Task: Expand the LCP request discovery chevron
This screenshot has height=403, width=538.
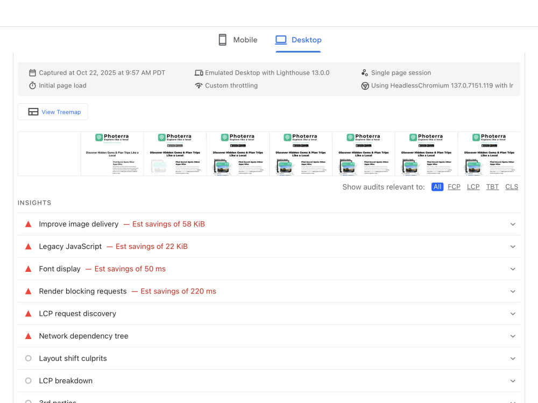Action: pyautogui.click(x=513, y=314)
